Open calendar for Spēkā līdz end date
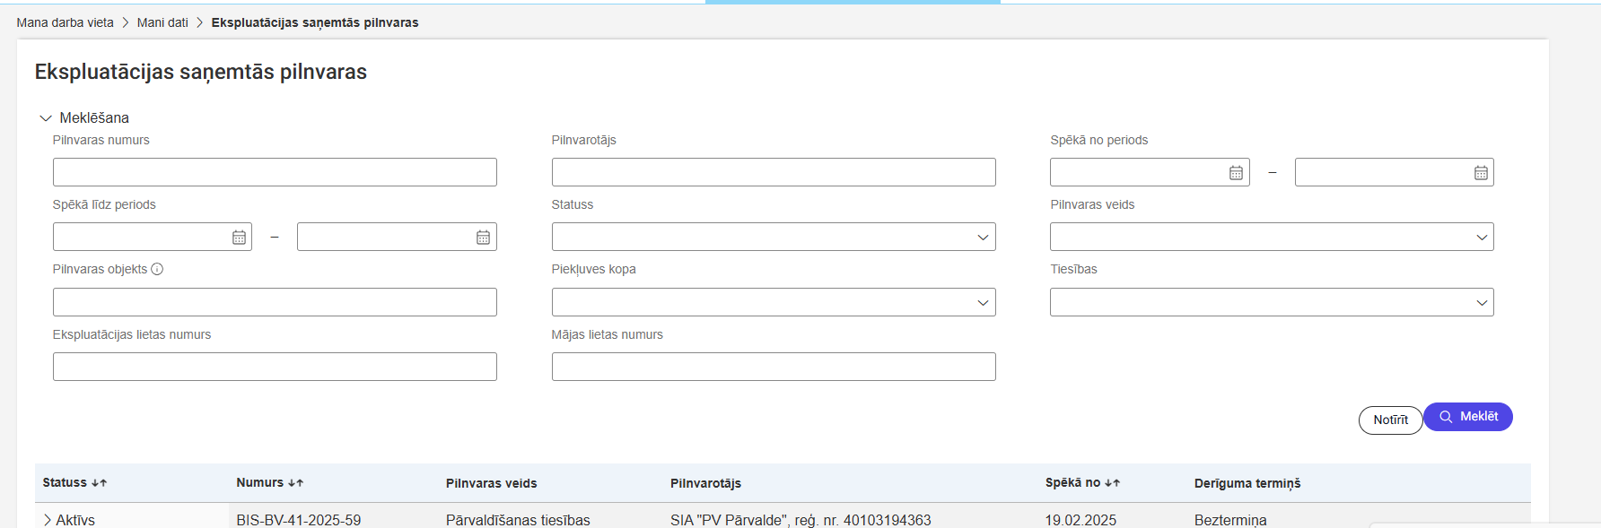The height and width of the screenshot is (528, 1601). (x=483, y=238)
